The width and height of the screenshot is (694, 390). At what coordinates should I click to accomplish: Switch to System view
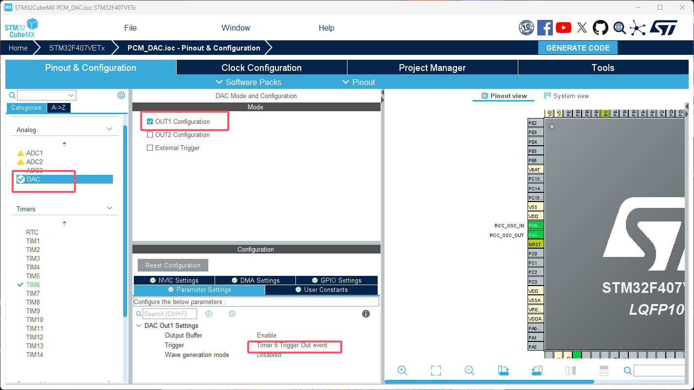(x=566, y=96)
